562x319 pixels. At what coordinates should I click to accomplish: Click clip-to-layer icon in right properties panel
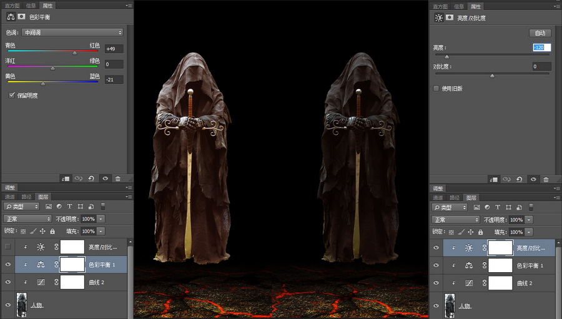pos(493,179)
